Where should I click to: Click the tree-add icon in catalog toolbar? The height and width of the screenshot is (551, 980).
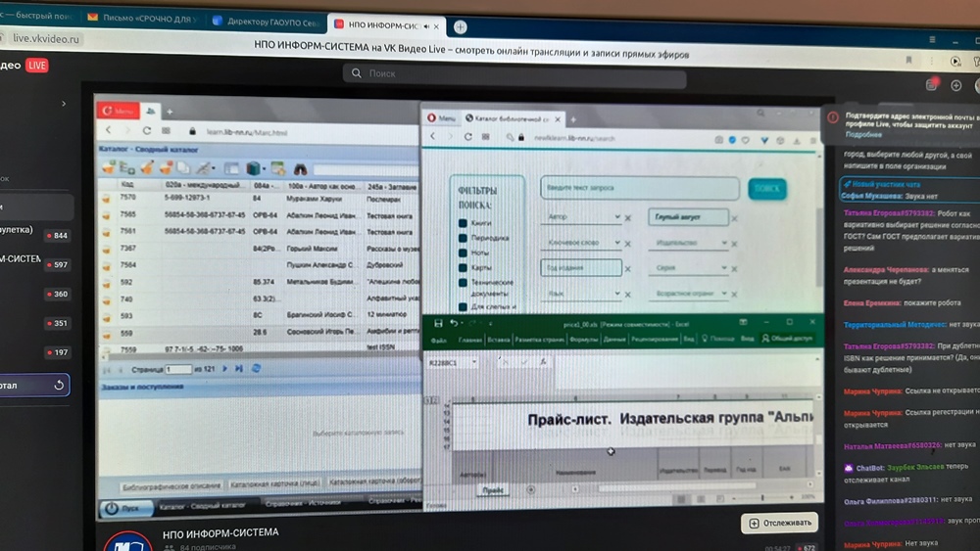tap(127, 168)
